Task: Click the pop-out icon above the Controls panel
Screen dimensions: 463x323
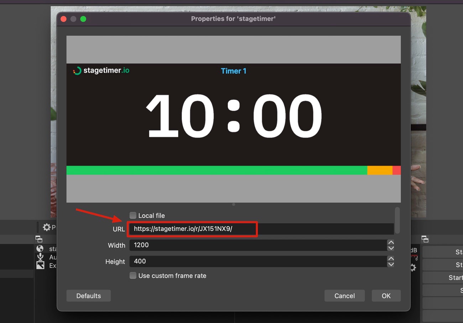Action: tap(425, 239)
